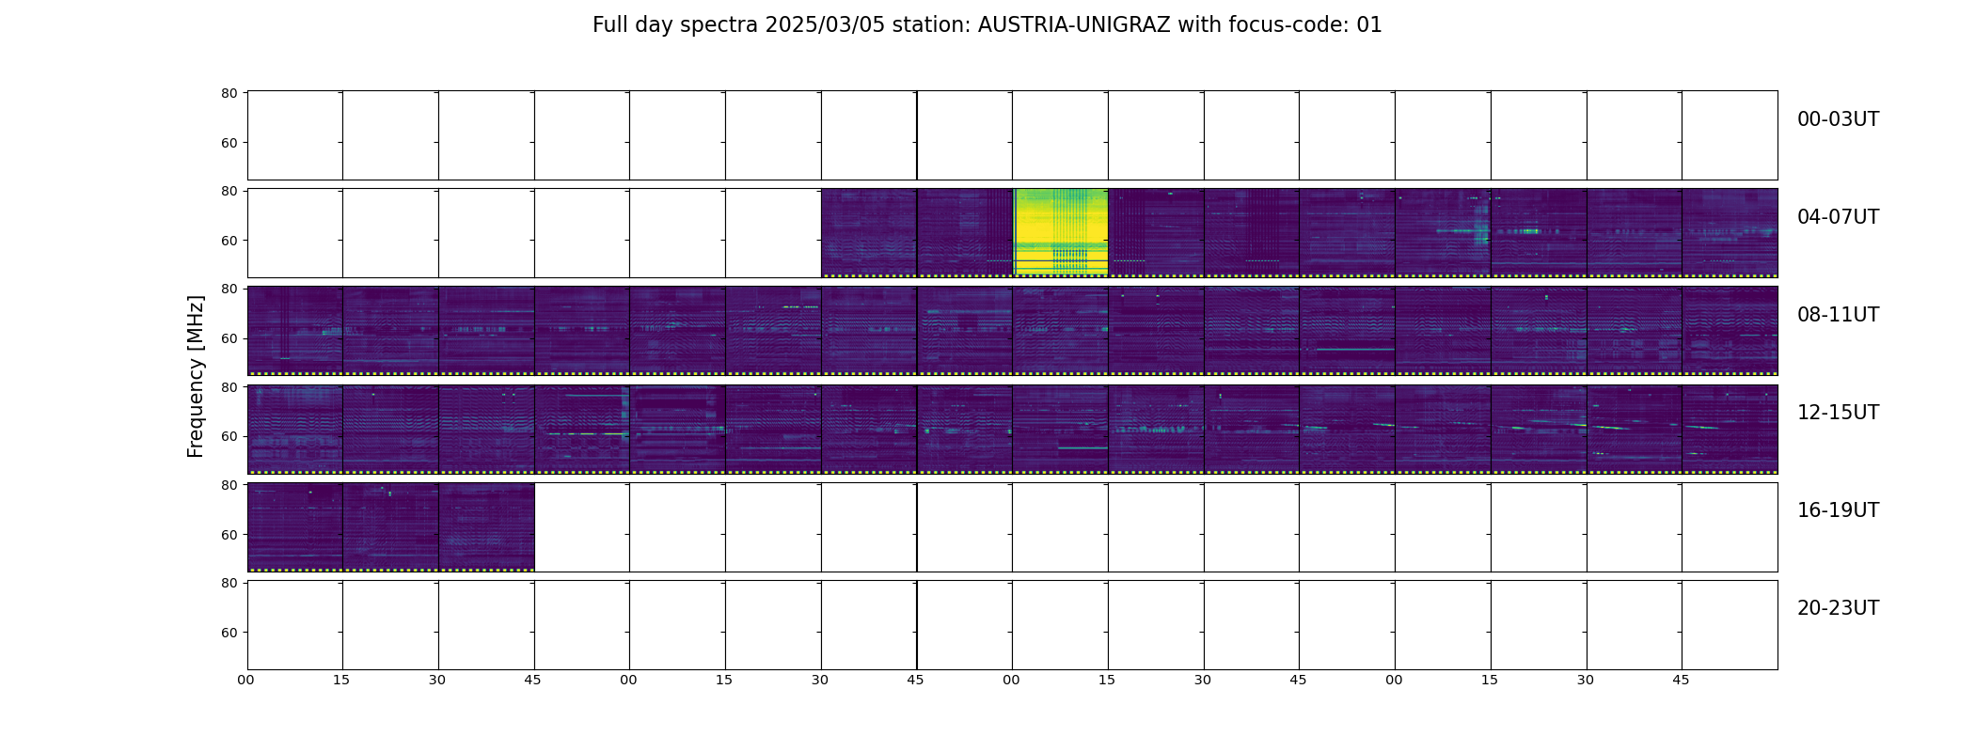Click the last filled spectrum panel in 16-19UT row
The width and height of the screenshot is (1975, 752).
pyautogui.click(x=486, y=526)
